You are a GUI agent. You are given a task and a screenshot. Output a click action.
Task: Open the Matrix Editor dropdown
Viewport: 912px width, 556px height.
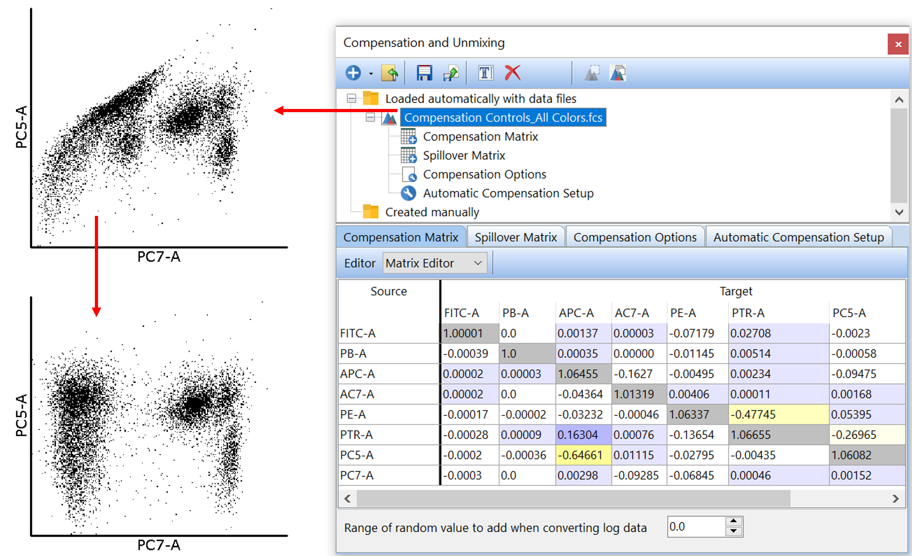pyautogui.click(x=478, y=263)
